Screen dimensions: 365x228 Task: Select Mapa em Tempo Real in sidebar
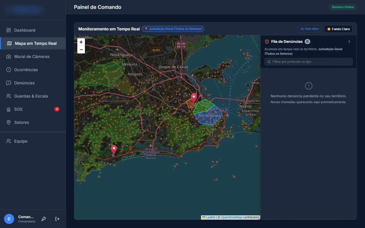(33, 43)
